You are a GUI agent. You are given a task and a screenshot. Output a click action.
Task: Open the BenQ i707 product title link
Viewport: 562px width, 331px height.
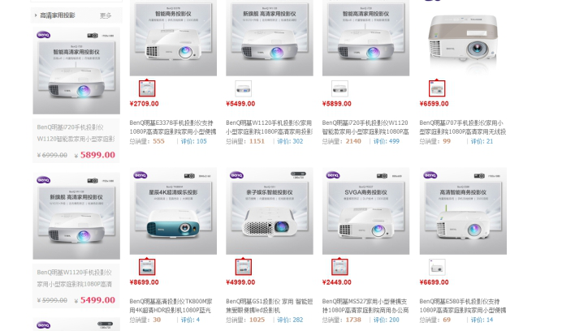[x=463, y=127]
